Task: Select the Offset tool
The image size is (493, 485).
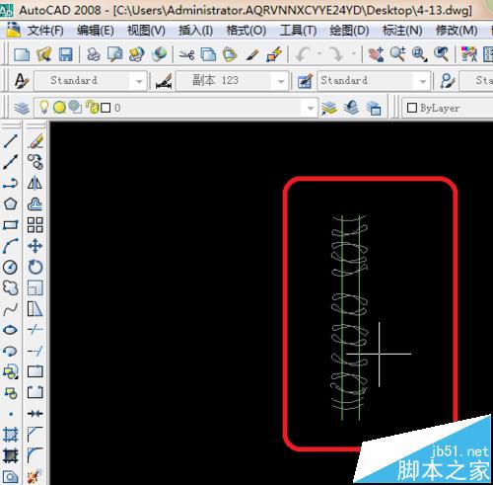Action: tap(35, 203)
